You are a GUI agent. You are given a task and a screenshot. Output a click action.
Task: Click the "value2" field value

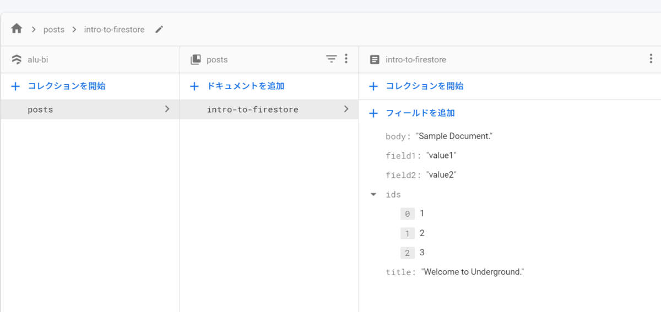coord(441,175)
